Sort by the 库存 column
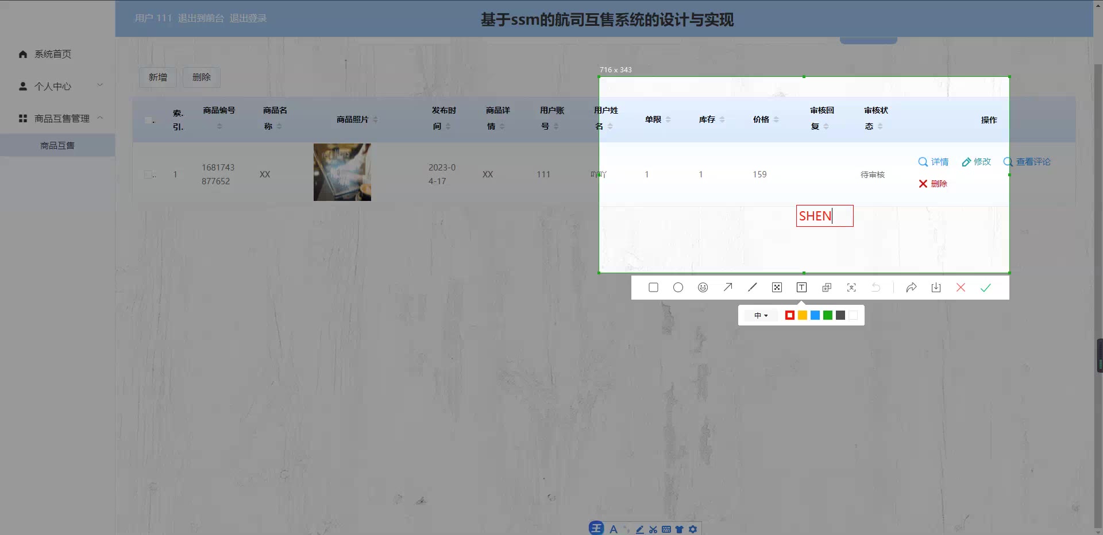Screen dimensions: 1103x535 tap(722, 119)
